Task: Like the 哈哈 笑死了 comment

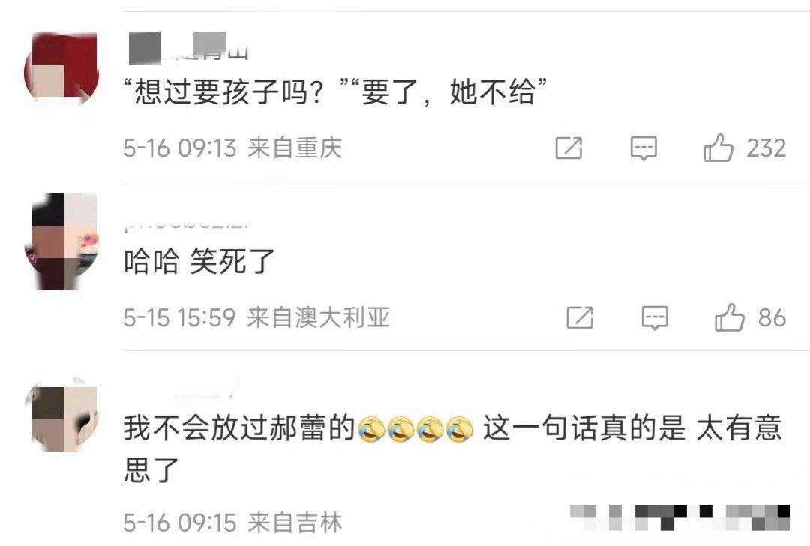Action: click(x=730, y=317)
